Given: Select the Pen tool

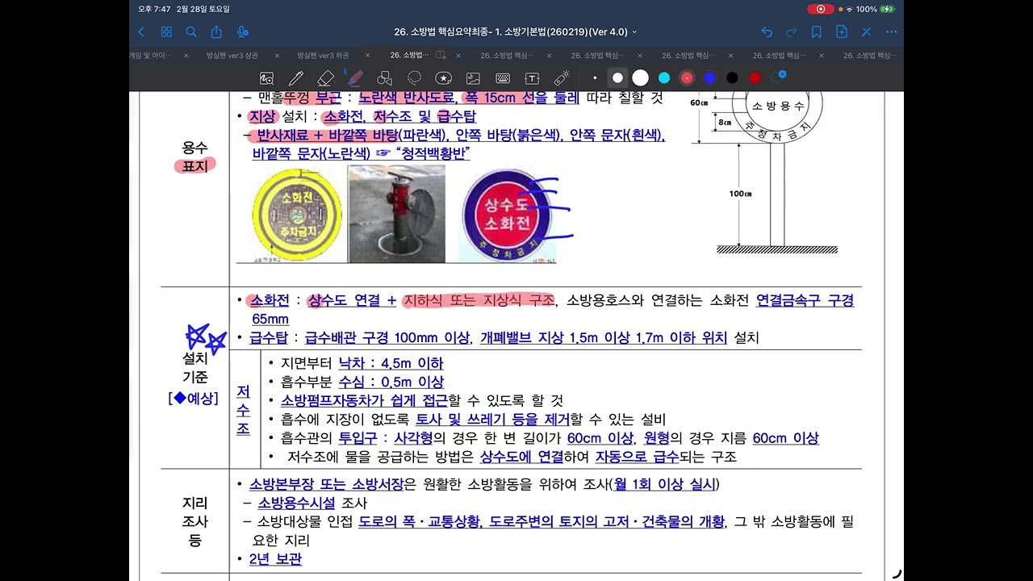Looking at the screenshot, I should pos(295,78).
